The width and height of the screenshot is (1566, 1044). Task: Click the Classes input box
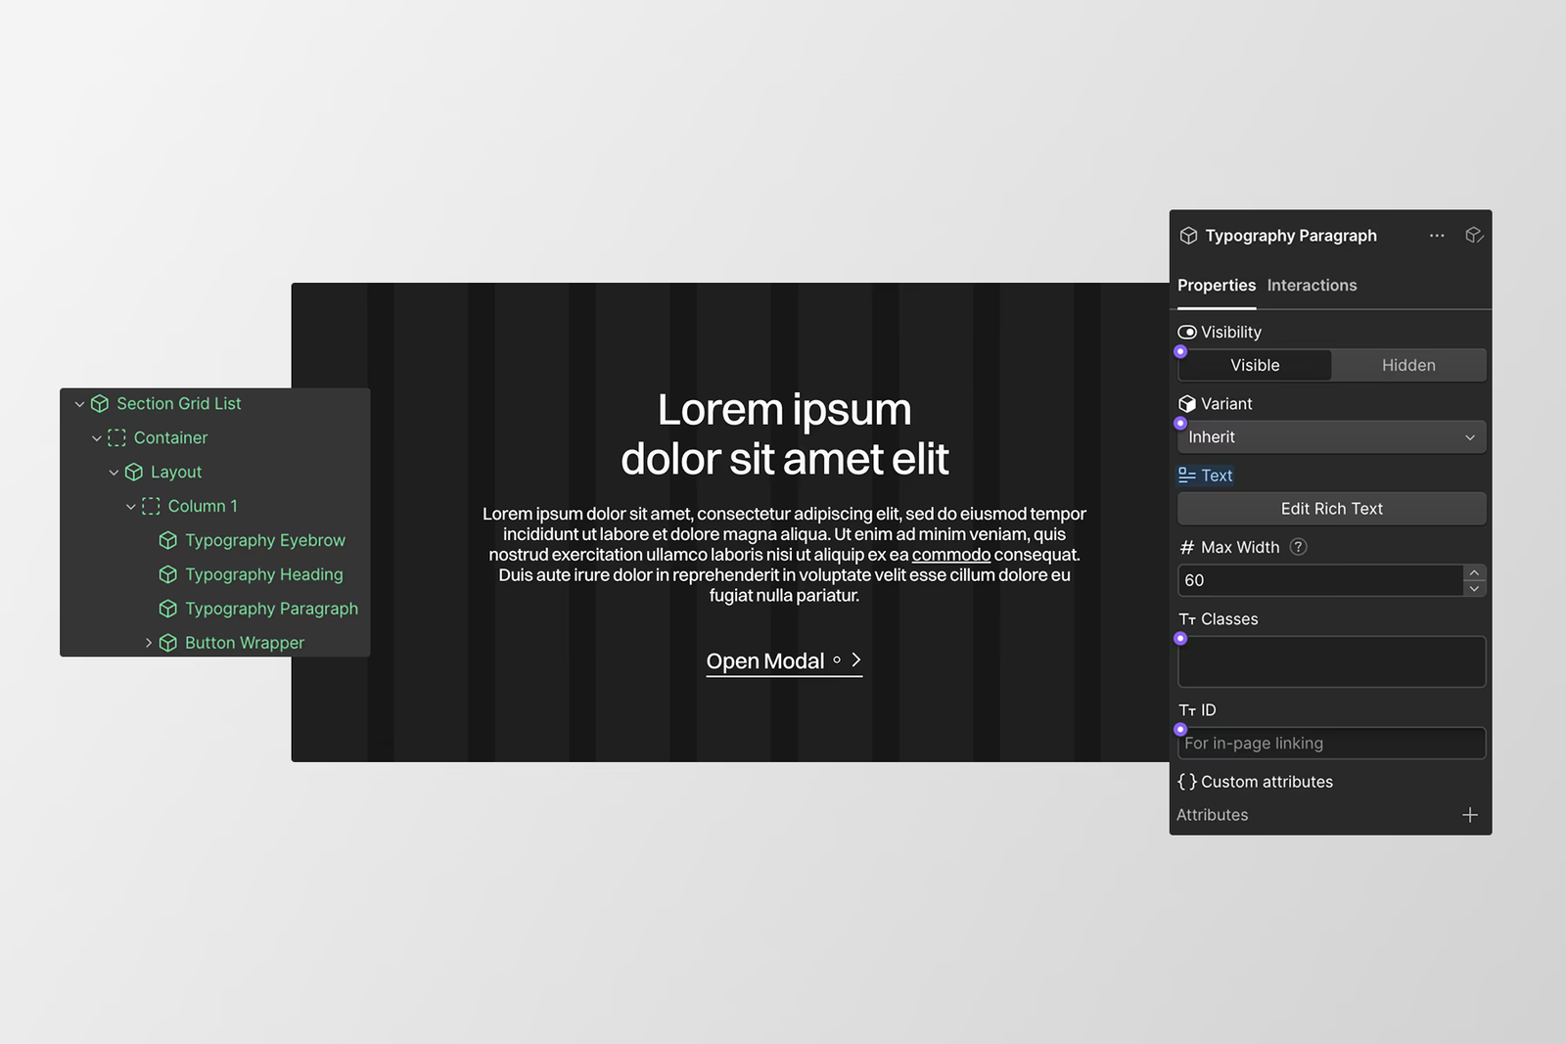click(x=1331, y=661)
